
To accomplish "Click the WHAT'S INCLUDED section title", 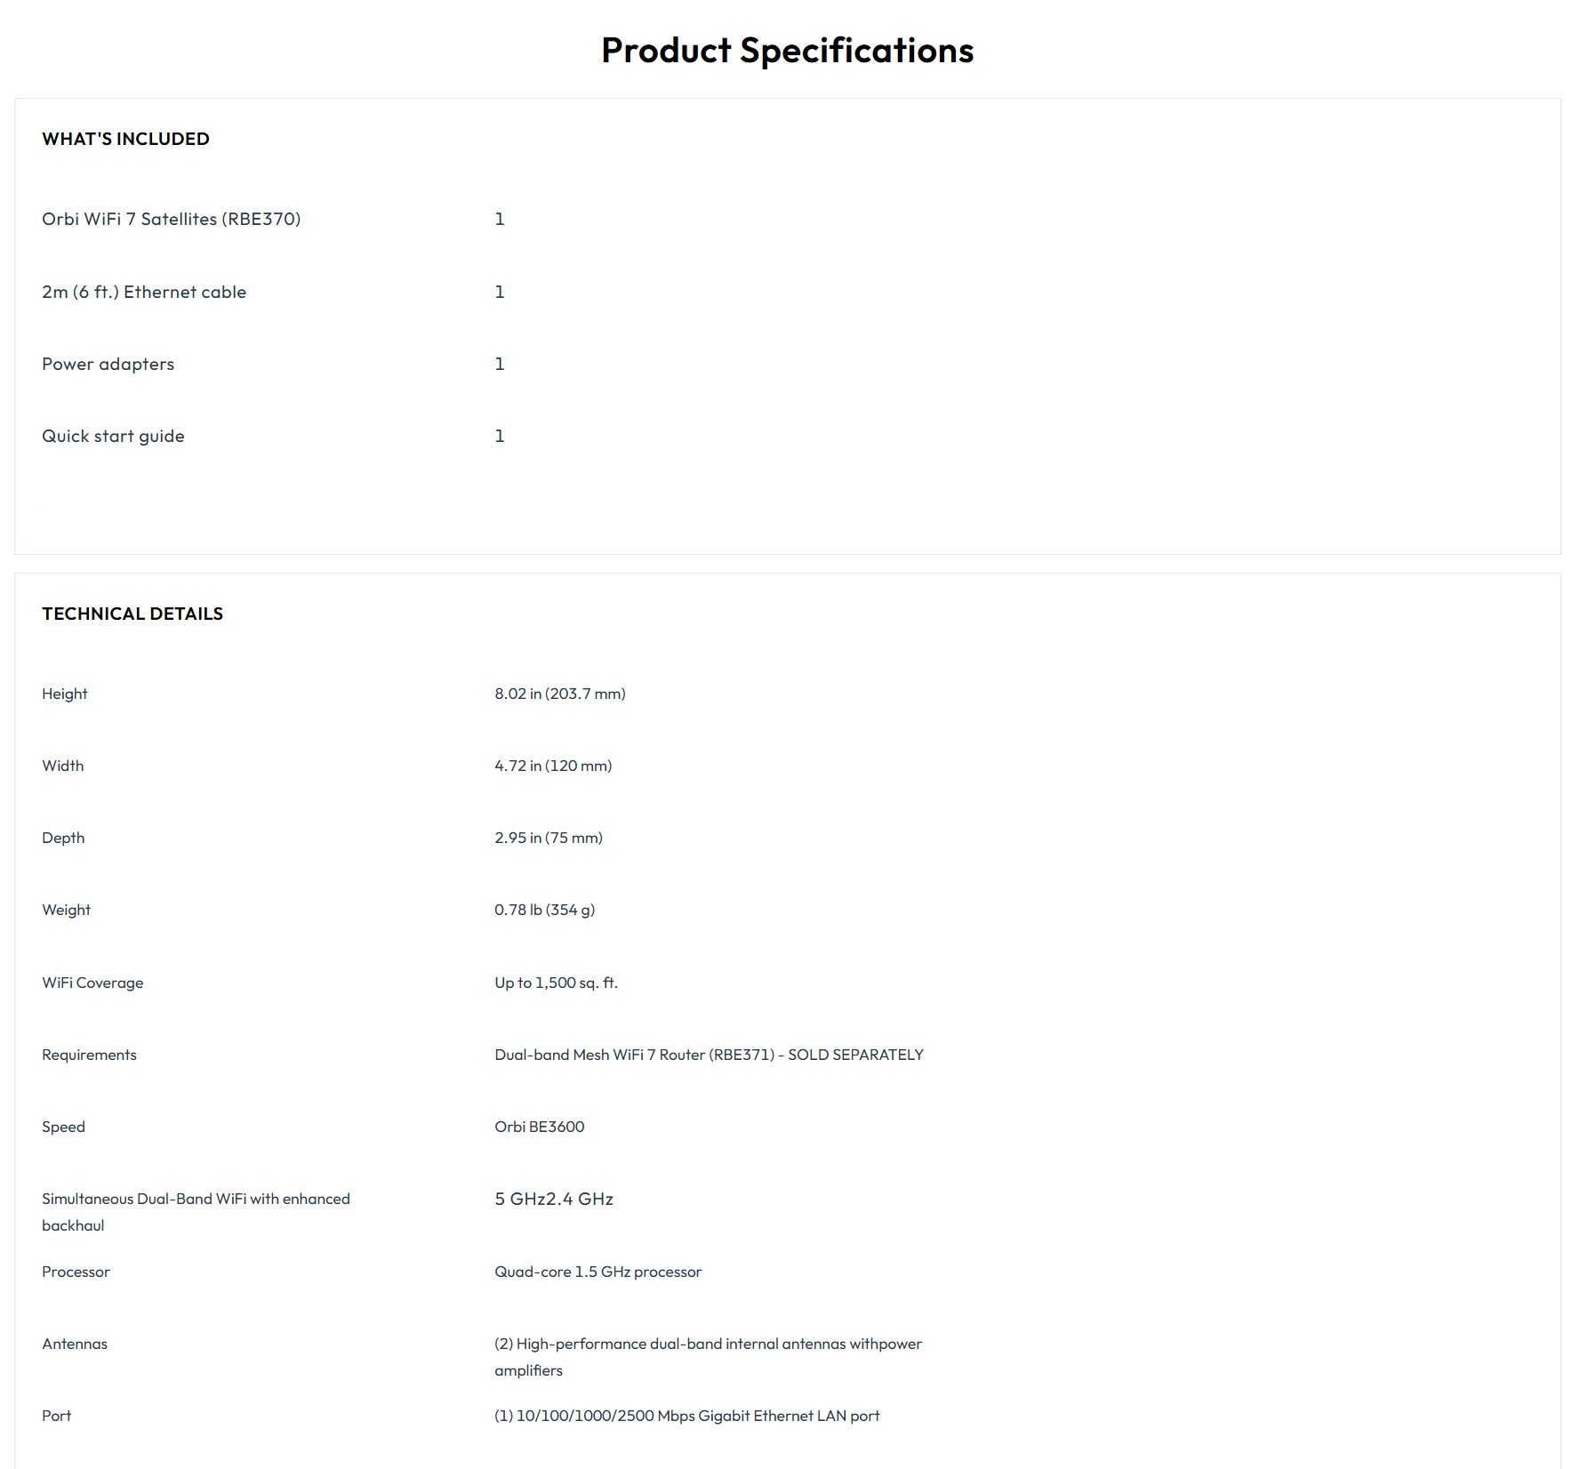I will tap(125, 139).
